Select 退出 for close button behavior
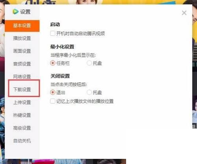197x164 pixels. pos(53,92)
